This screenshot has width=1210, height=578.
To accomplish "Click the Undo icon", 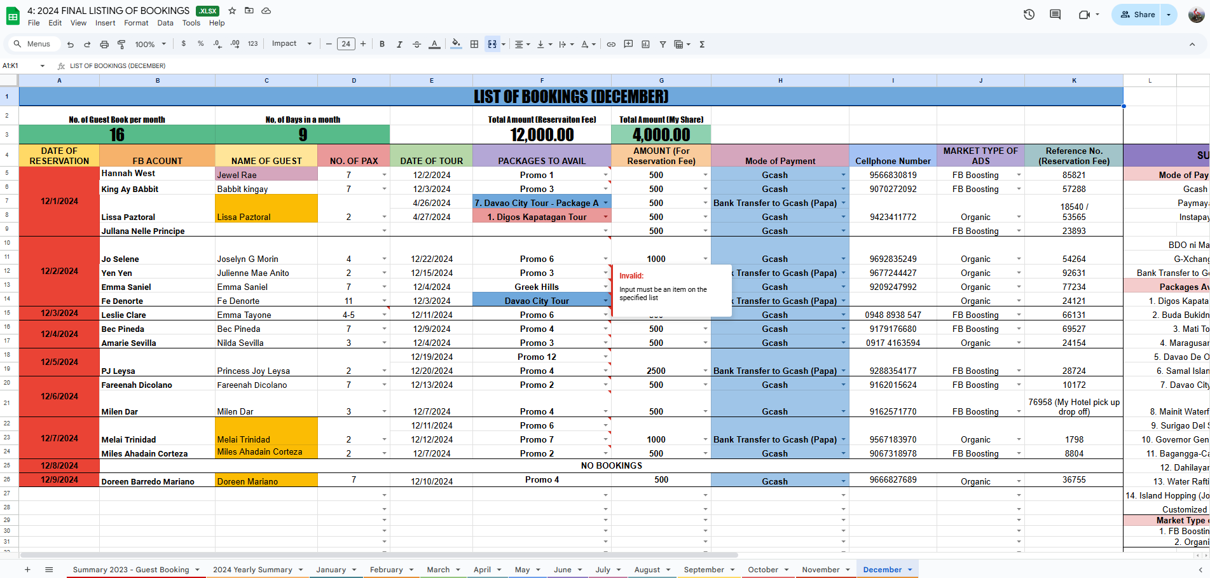I will tap(71, 45).
